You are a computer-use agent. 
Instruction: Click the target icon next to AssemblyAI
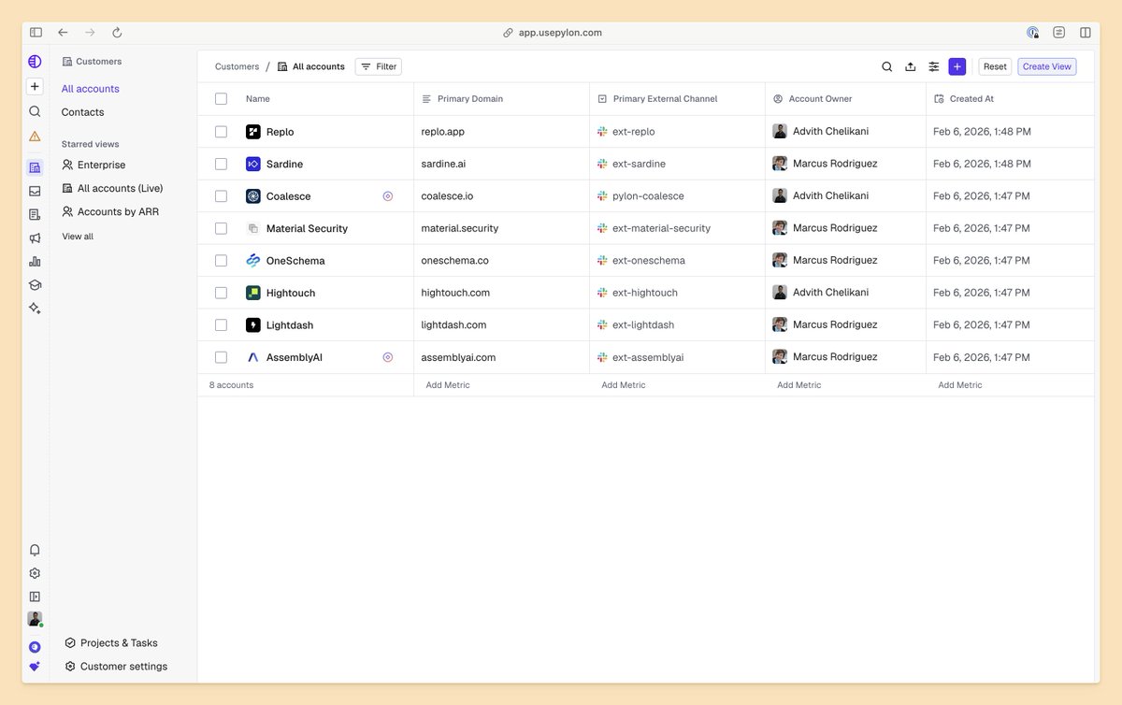tap(388, 357)
